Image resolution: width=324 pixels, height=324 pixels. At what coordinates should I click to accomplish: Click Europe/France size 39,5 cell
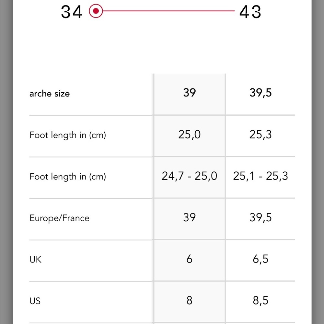pos(260,217)
